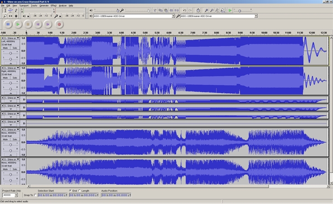The image size is (333, 204).
Task: Open the output device ASIO driver dropdown
Action: click(x=173, y=16)
